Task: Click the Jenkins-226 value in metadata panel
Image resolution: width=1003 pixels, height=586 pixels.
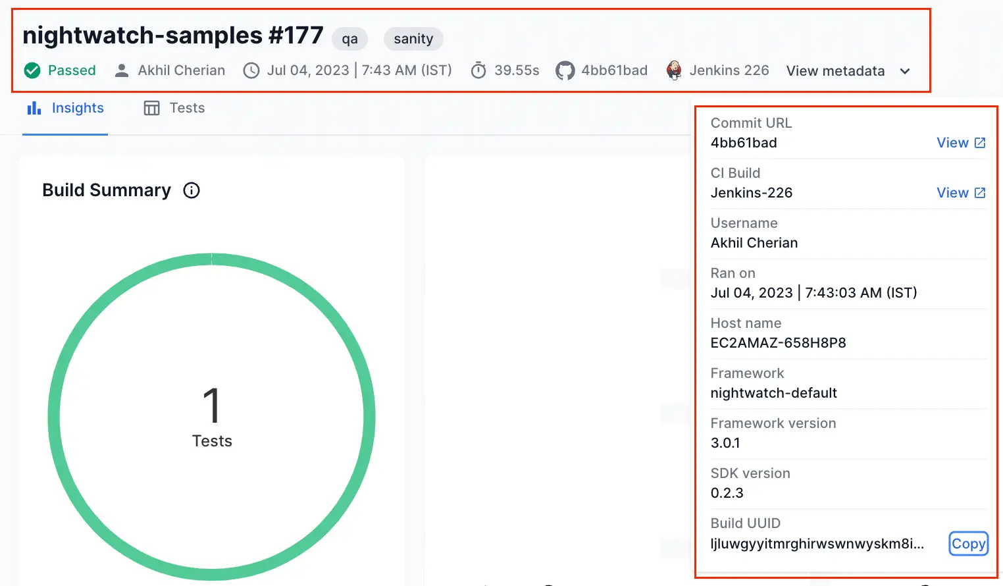Action: pyautogui.click(x=752, y=193)
